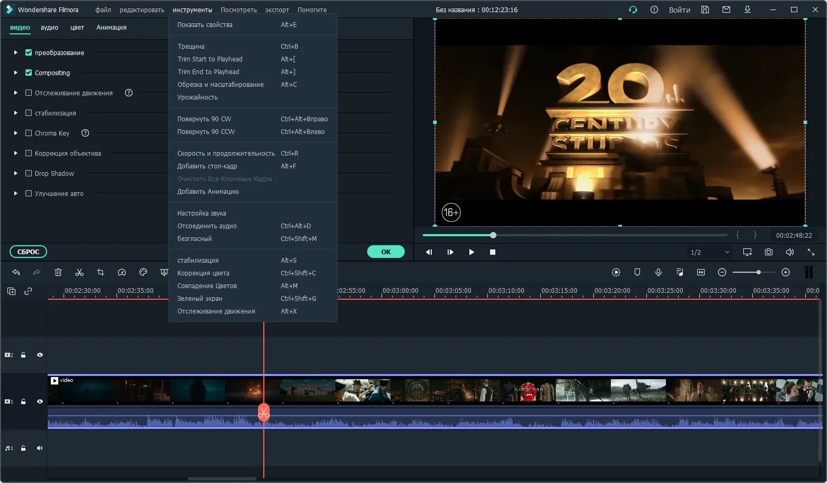Screen dimensions: 827x483
Task: Hide video track 1 with eye icon
Action: (40, 401)
